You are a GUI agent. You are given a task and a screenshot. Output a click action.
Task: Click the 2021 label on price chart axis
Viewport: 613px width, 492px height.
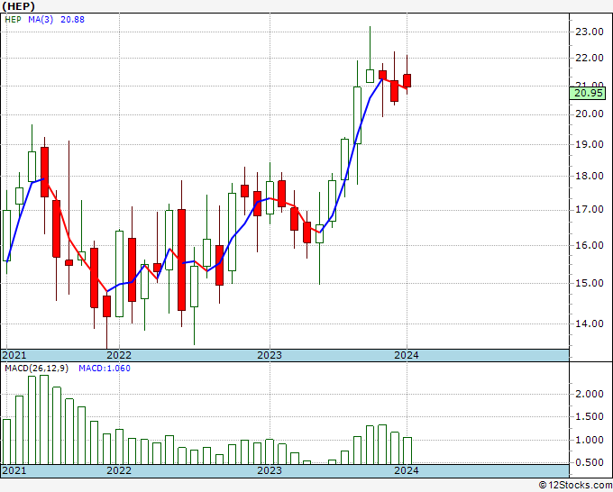pos(14,355)
